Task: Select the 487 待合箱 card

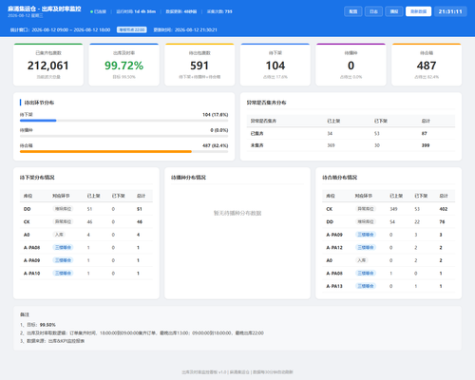Action: point(427,65)
